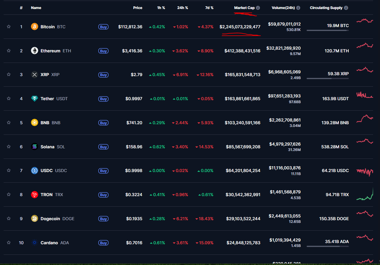Star Dogecoin to add to watchlist
Screen dimensions: 380x265
click(9, 219)
